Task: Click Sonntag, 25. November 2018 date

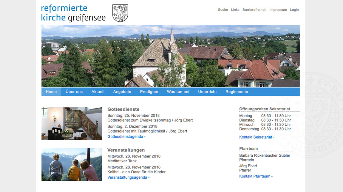Action: pos(133,116)
